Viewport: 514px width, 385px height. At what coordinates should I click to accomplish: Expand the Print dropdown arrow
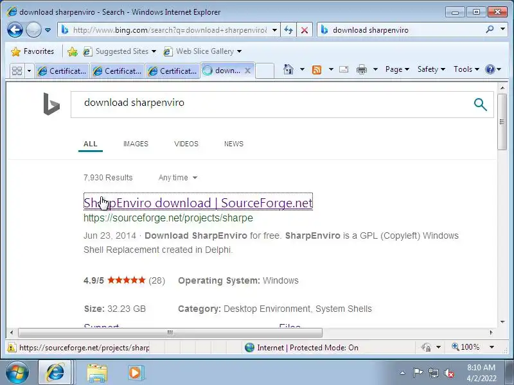coord(376,69)
